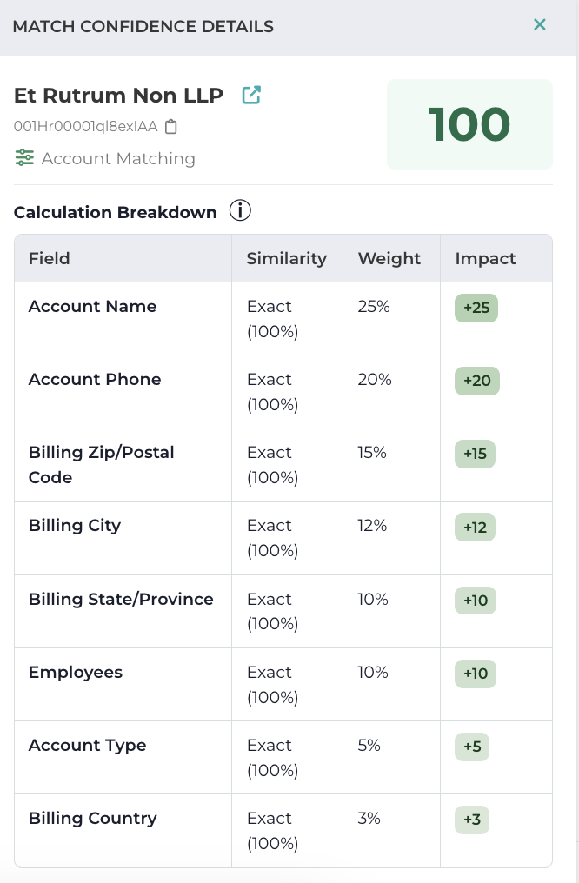The width and height of the screenshot is (579, 883).
Task: Click the Impact column header
Action: pos(485,258)
